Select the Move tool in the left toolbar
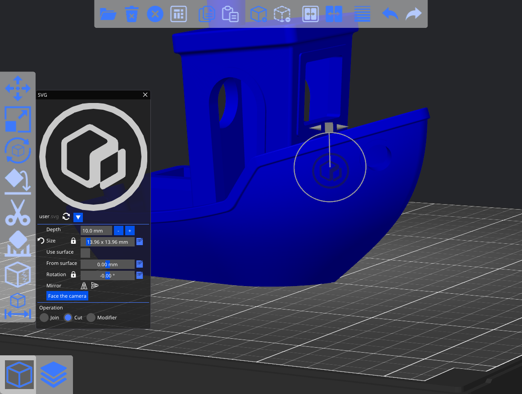Viewport: 522px width, 394px height. click(18, 89)
